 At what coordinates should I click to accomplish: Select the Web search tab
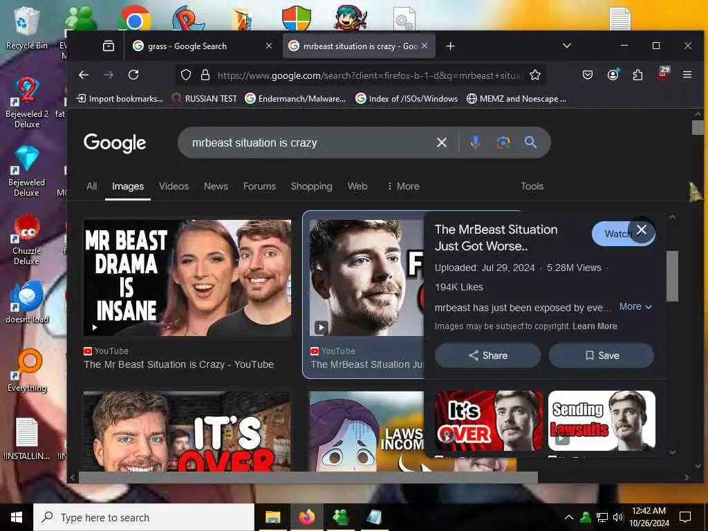pos(357,186)
